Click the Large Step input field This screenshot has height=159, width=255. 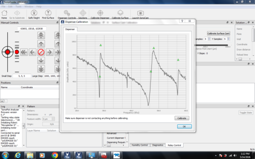click(x=52, y=76)
